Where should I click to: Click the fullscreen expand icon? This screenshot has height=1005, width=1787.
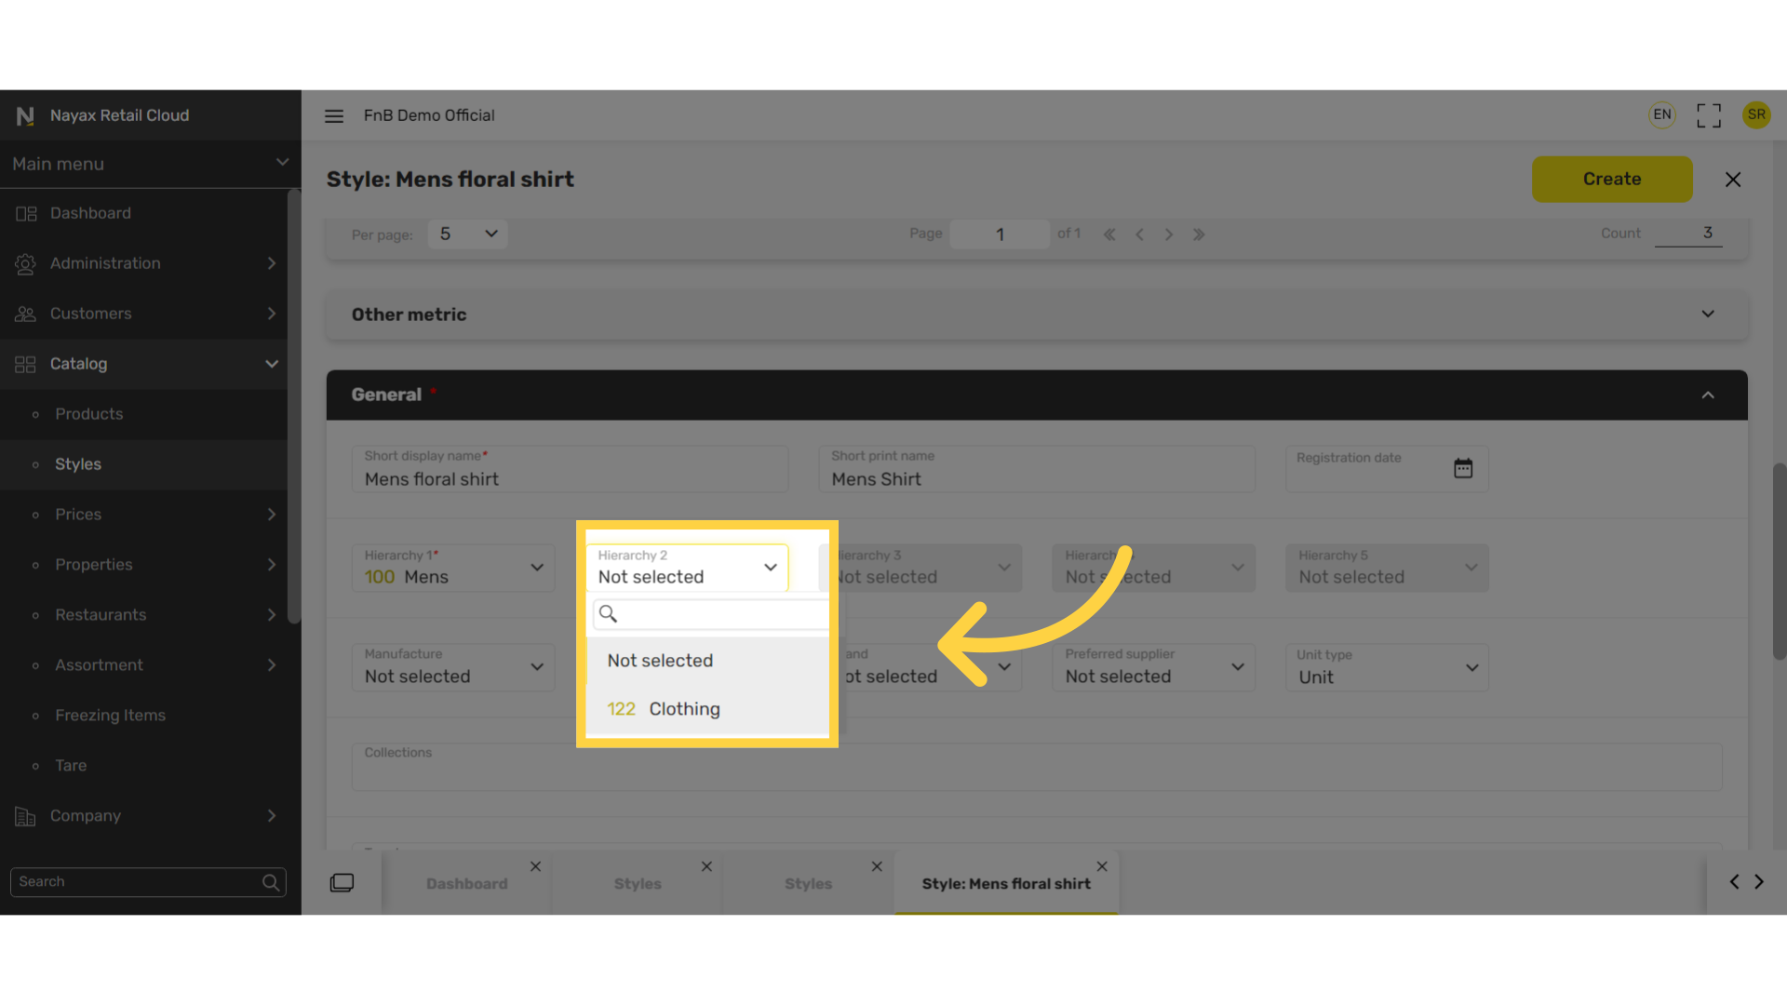click(1709, 115)
